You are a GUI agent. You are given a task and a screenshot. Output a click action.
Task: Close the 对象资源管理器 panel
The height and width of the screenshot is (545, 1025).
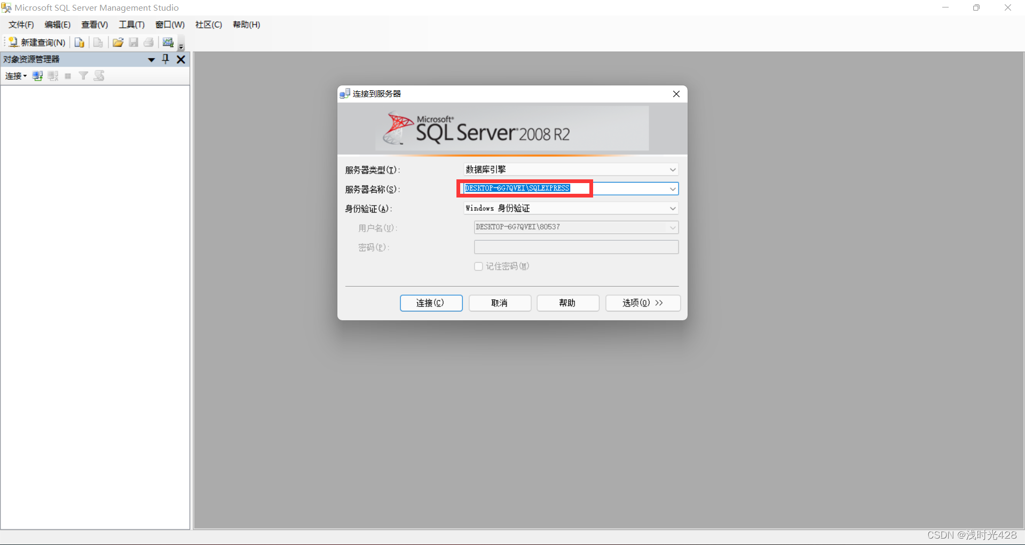tap(181, 59)
